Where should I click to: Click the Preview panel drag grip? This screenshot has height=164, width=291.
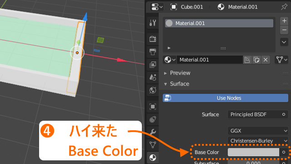click(x=286, y=73)
